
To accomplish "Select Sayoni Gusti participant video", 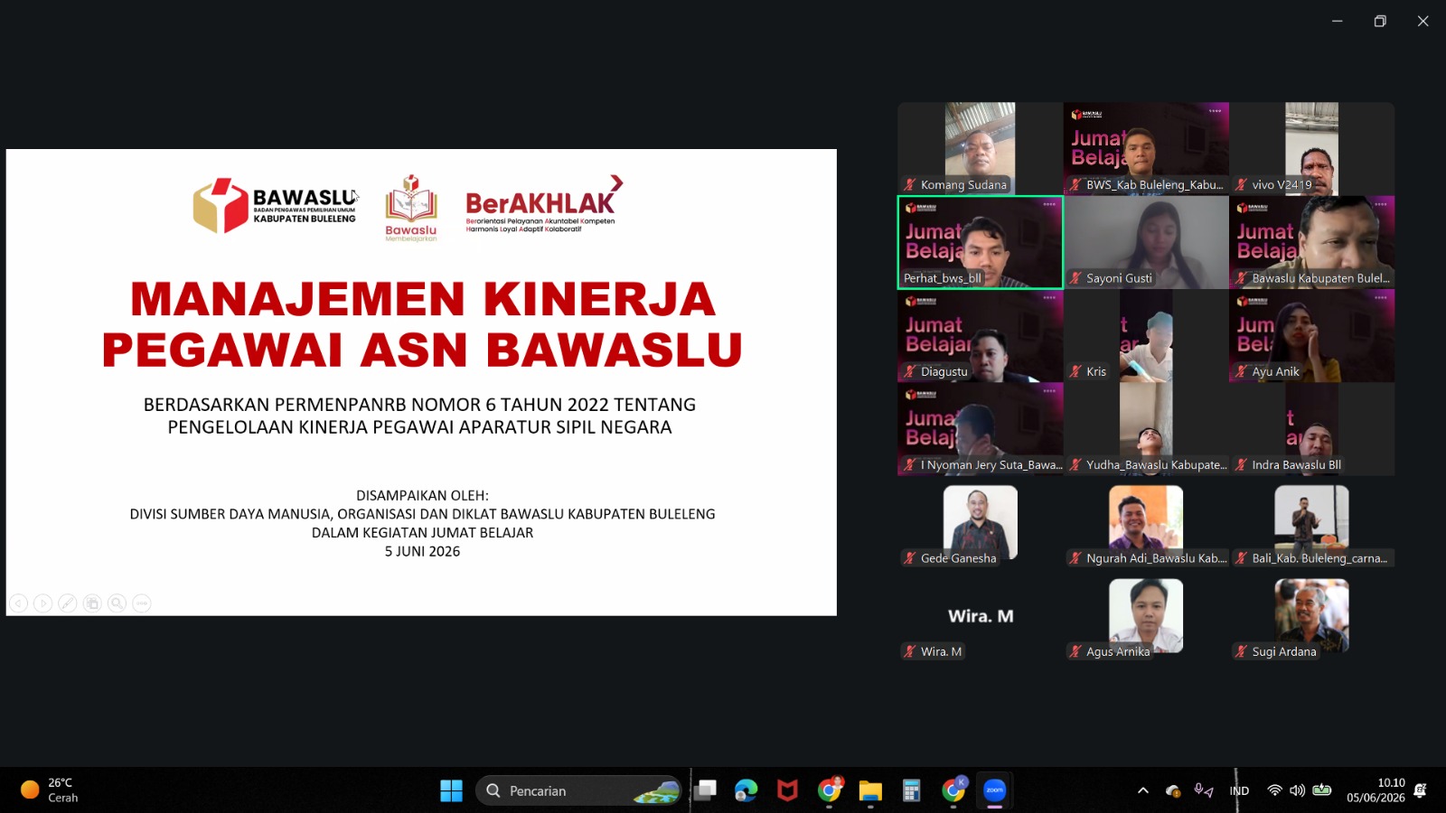I will point(1146,242).
